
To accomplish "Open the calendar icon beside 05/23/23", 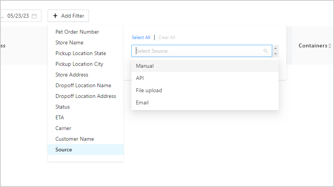I will coord(34,16).
